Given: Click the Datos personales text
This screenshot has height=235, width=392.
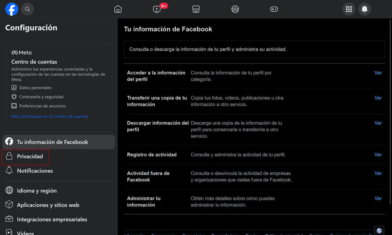Looking at the screenshot, I should coord(35,88).
